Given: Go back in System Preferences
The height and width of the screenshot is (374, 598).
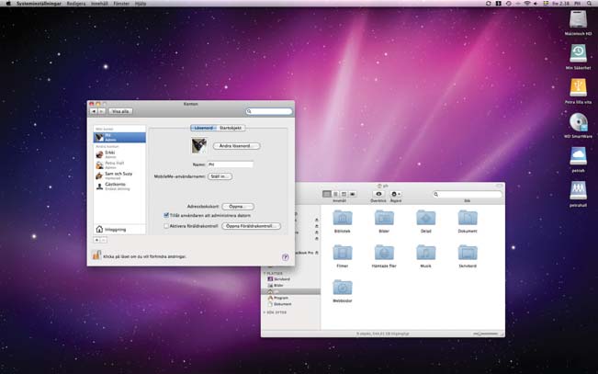Looking at the screenshot, I should [94, 111].
